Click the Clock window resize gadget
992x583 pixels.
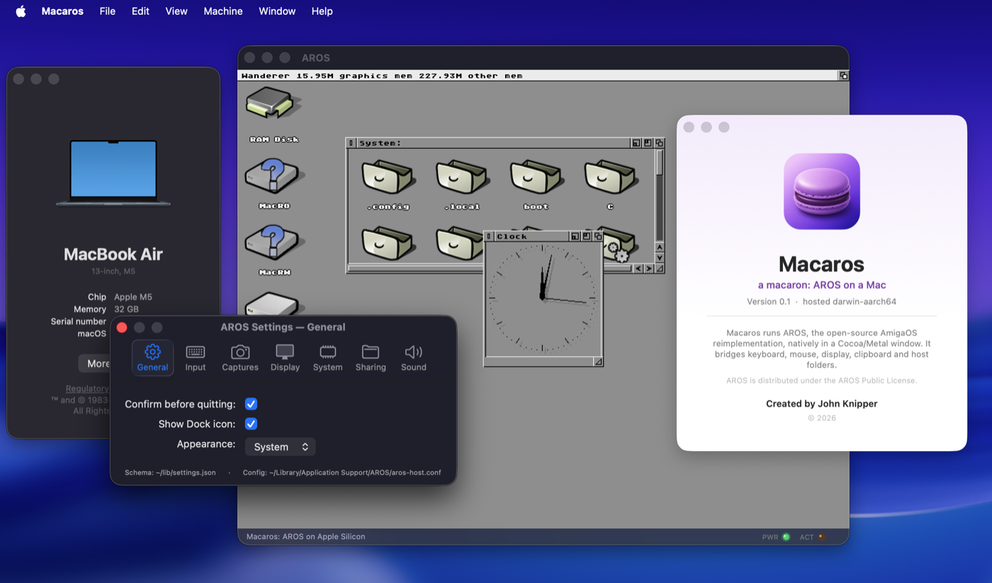tap(597, 361)
